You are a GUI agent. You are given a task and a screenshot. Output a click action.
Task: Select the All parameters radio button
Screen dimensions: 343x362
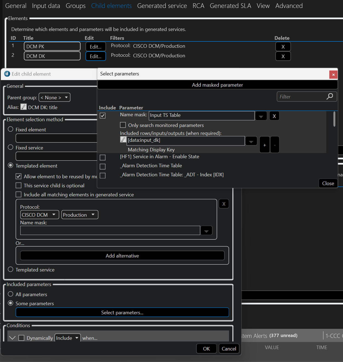coord(11,294)
